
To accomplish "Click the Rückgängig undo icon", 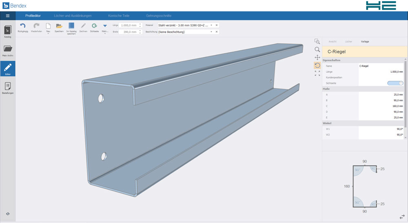I will click(23, 26).
